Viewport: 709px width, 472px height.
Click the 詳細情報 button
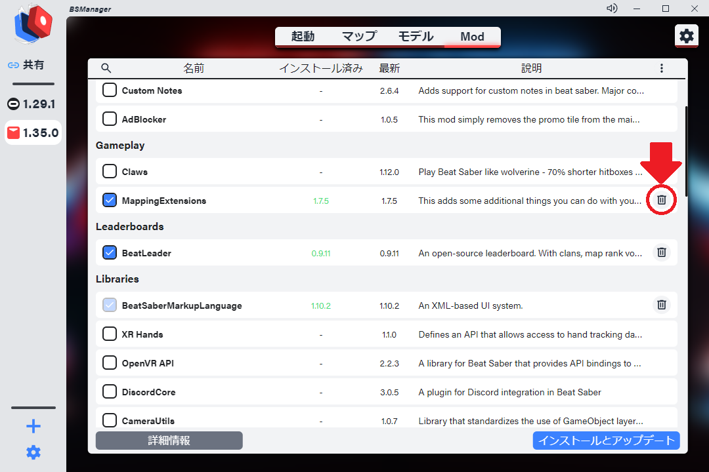[x=169, y=440]
